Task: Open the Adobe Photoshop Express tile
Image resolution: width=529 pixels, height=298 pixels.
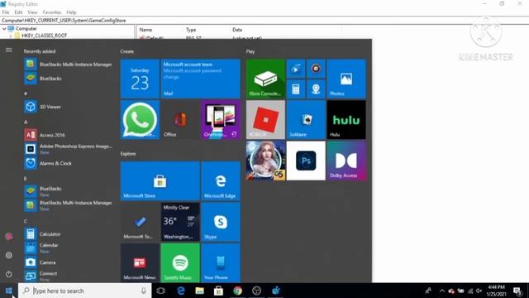Action: pyautogui.click(x=306, y=161)
